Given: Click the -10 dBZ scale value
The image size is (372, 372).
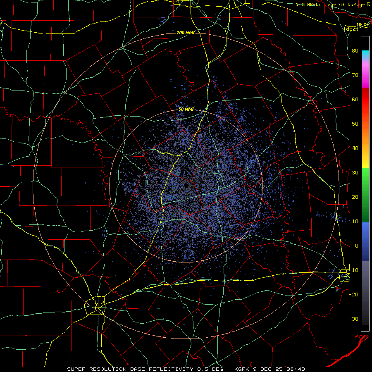Looking at the screenshot, I should 353,270.
